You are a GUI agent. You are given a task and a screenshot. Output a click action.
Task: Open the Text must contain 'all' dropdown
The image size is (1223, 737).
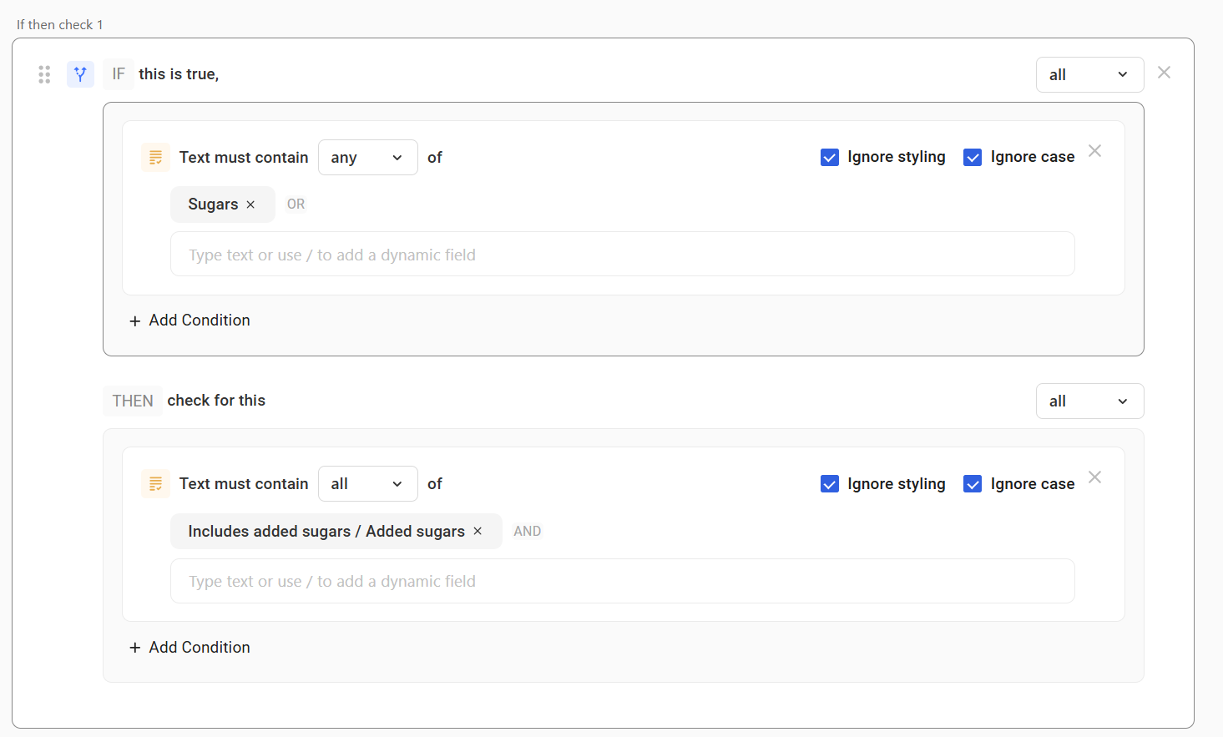click(367, 484)
